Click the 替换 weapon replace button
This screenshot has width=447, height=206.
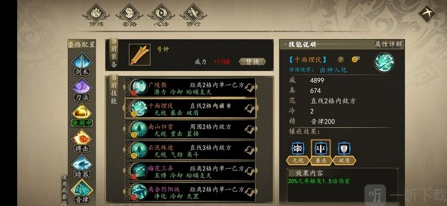(252, 62)
